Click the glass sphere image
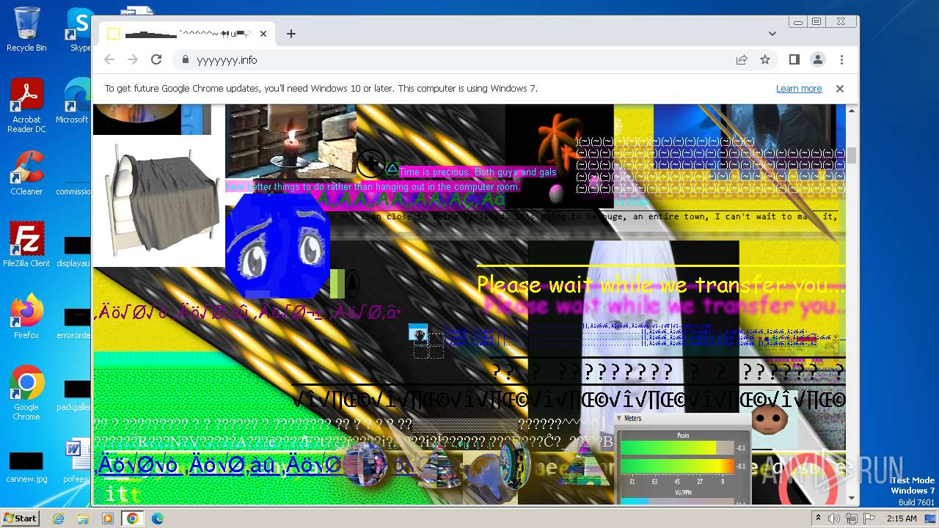Image resolution: width=939 pixels, height=528 pixels. point(366,463)
